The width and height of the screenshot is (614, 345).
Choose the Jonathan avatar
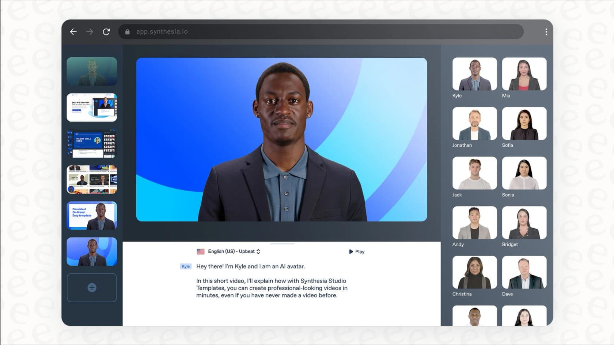pos(474,124)
